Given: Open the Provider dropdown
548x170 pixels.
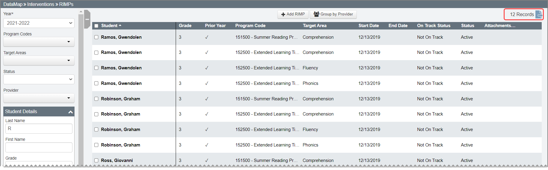Looking at the screenshot, I should coord(39,98).
